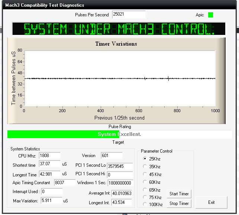Click the Windows 1 Sec. value field
The height and width of the screenshot is (215, 239).
tap(120, 183)
